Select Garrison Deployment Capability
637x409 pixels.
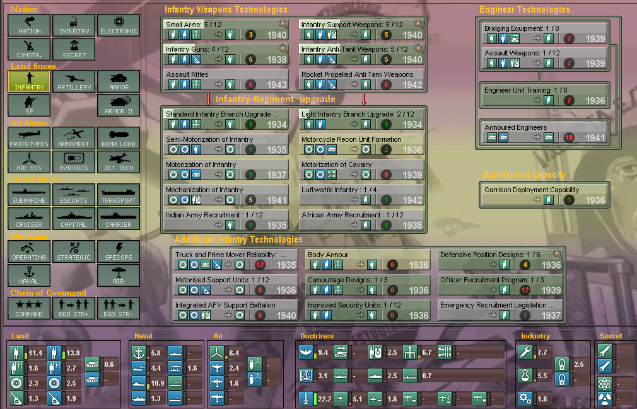[x=544, y=195]
